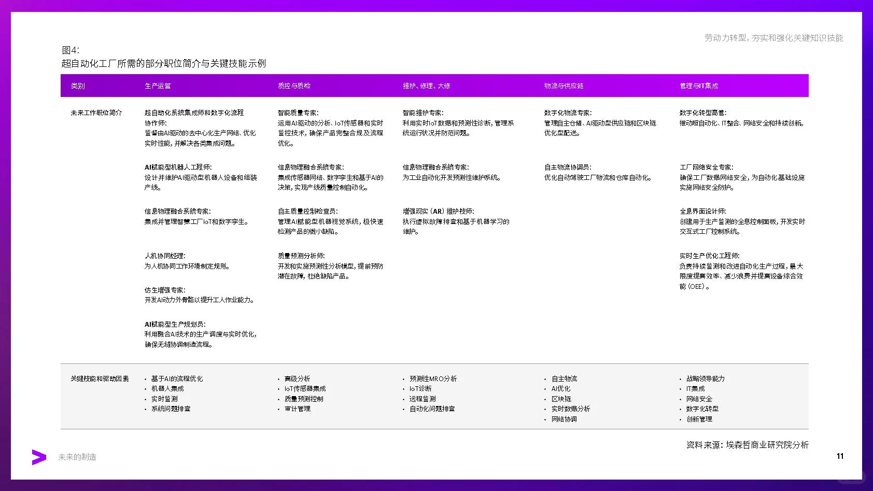Select the 基于AI的流程优化 bullet item

[x=176, y=378]
